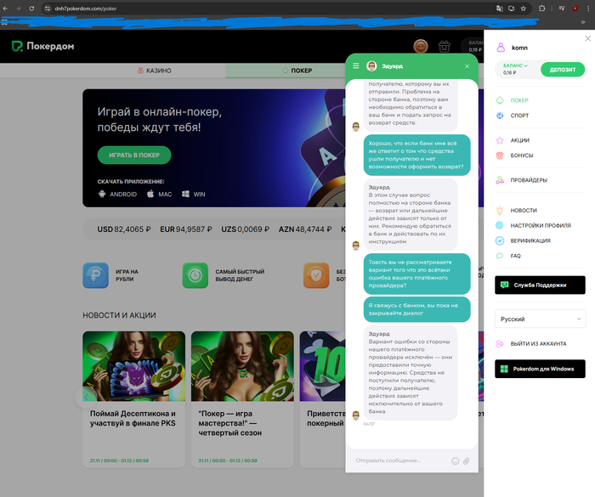Click the БОНУСЫ gift icon in sidebar
595x497 pixels.
(x=500, y=155)
